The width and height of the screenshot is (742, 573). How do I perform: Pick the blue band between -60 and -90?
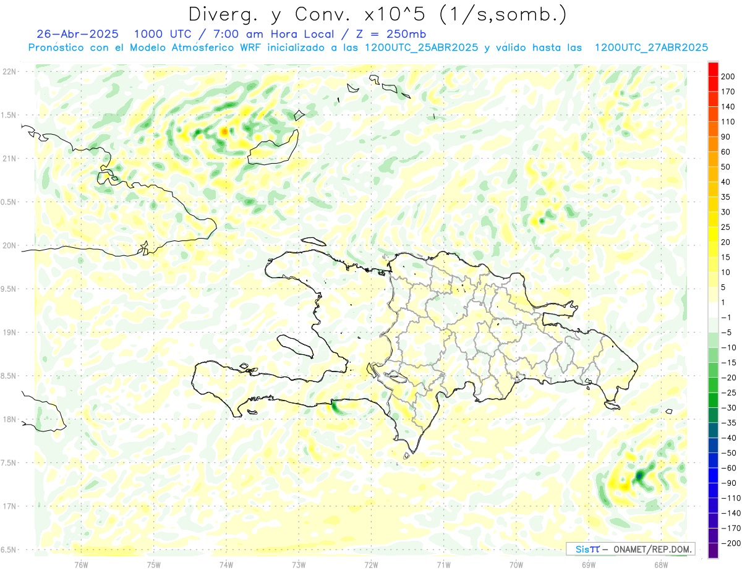713,475
